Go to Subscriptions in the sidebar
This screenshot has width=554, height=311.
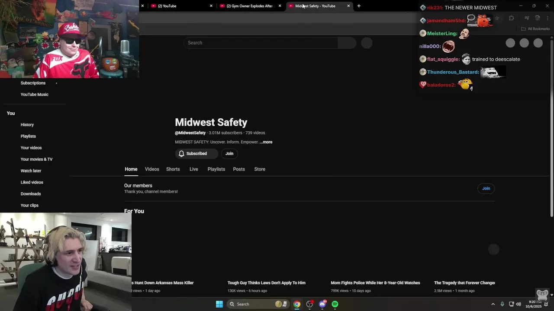click(33, 83)
